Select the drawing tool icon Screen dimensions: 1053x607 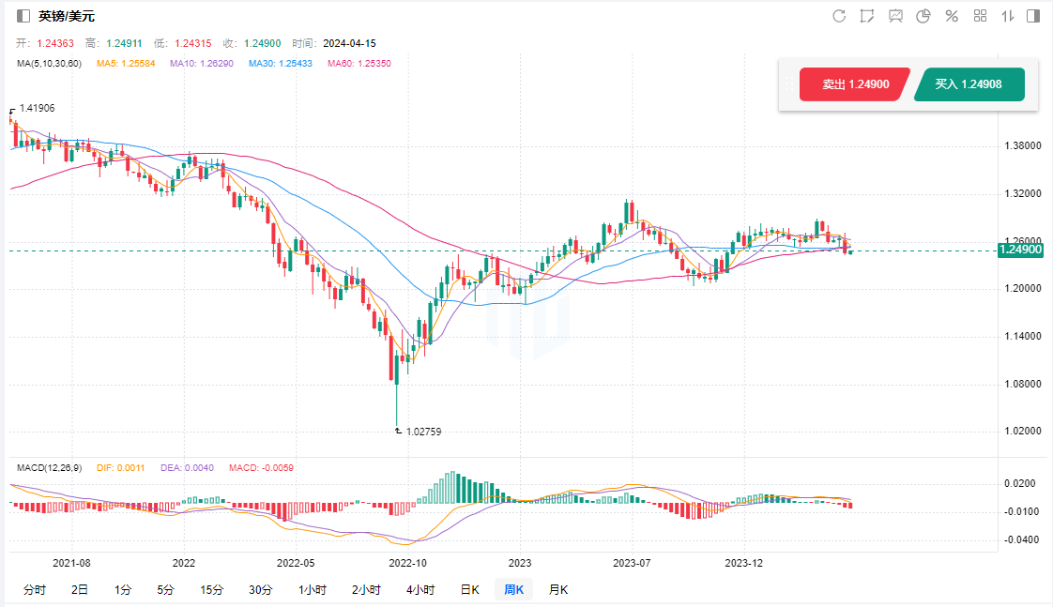coord(867,16)
